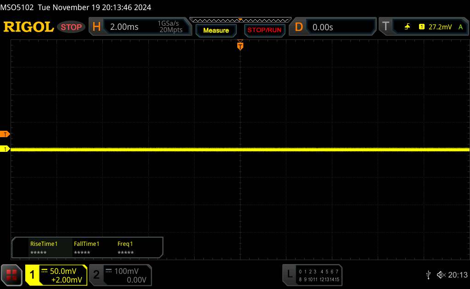Select channel 2 100mV vertical scale

pyautogui.click(x=127, y=271)
